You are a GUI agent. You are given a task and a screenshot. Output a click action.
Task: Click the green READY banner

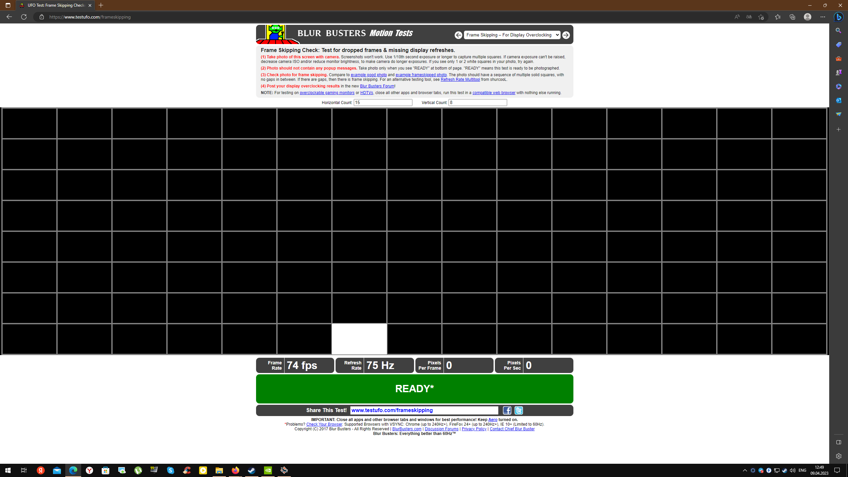414,389
